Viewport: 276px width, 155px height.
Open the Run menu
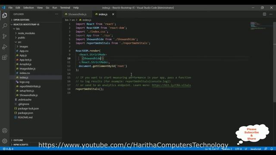click(55, 8)
